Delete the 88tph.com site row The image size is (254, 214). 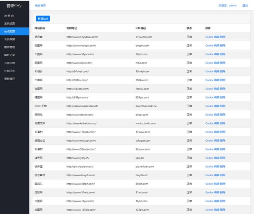click(x=223, y=184)
